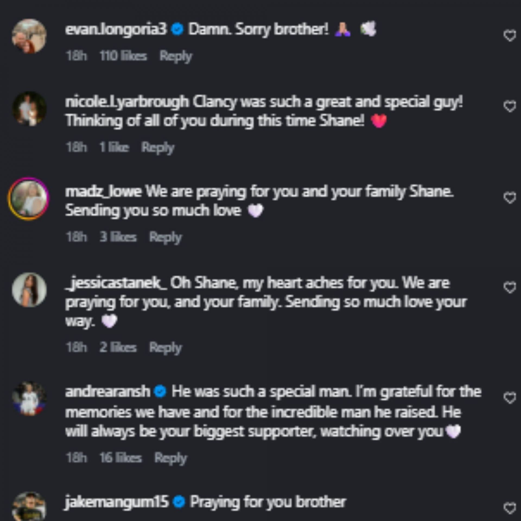This screenshot has height=521, width=521.
Task: Visit jakemangum15 username link
Action: tap(117, 502)
